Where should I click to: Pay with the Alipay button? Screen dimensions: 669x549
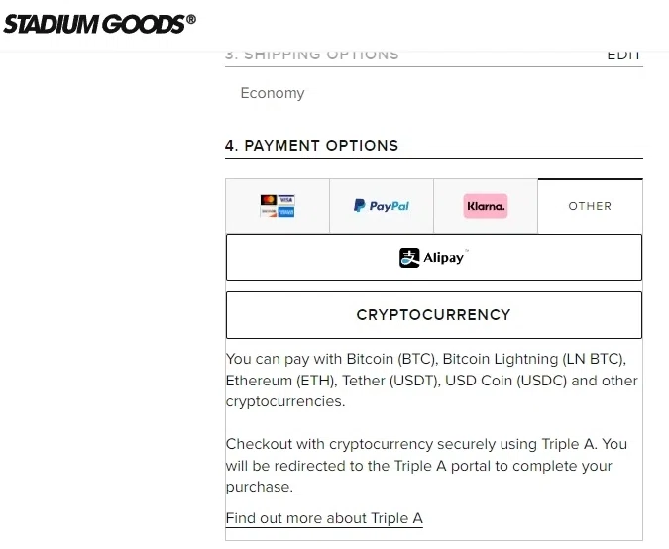433,258
